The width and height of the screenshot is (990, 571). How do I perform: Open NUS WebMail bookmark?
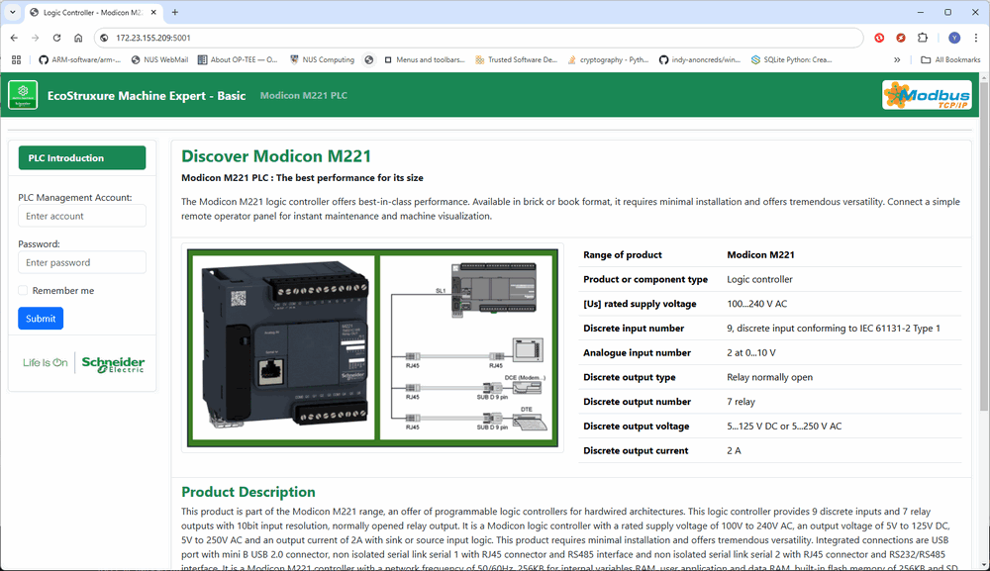point(159,60)
